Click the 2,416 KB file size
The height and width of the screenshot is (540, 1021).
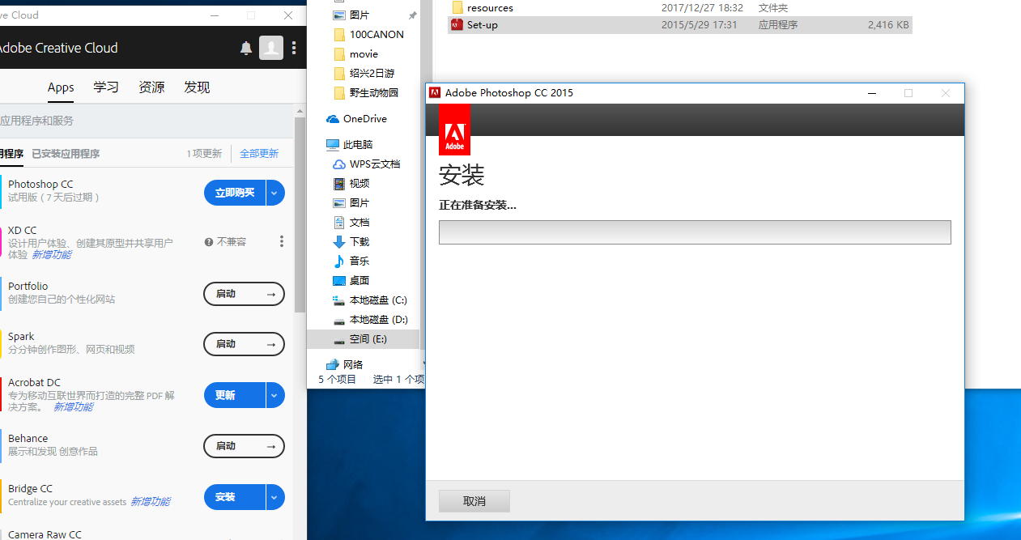[888, 25]
